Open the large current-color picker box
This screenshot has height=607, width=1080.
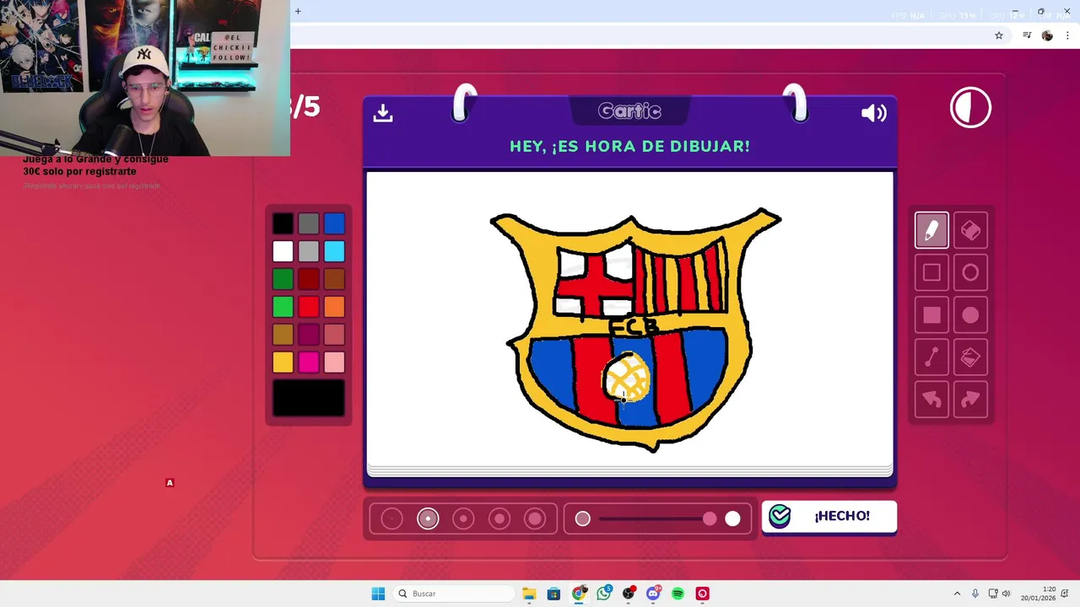point(309,398)
